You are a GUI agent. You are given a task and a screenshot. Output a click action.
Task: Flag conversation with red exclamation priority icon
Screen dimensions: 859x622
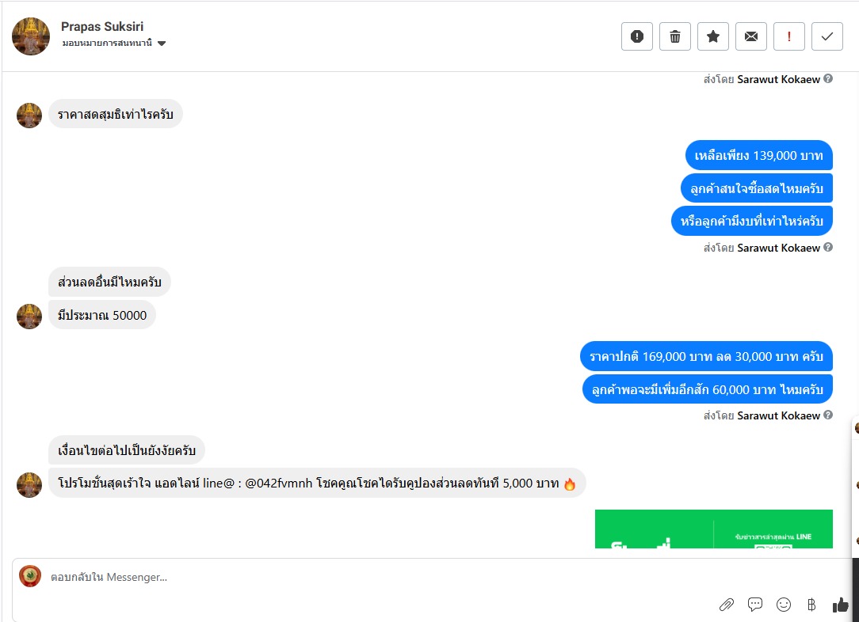click(789, 36)
